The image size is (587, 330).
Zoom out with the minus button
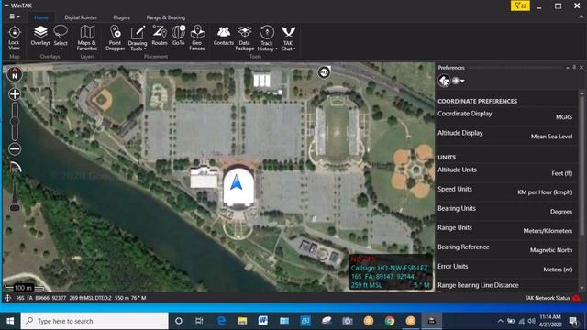[15, 148]
